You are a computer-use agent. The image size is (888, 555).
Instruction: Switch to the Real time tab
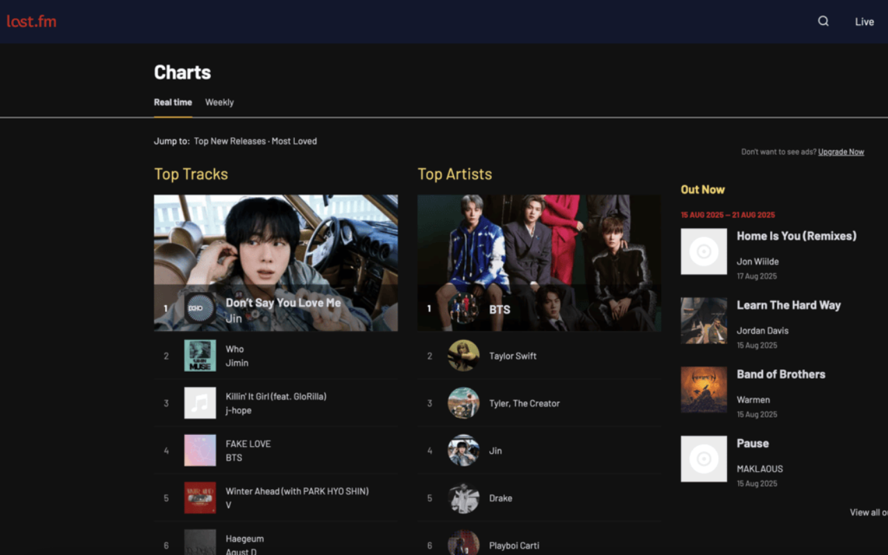pyautogui.click(x=173, y=102)
